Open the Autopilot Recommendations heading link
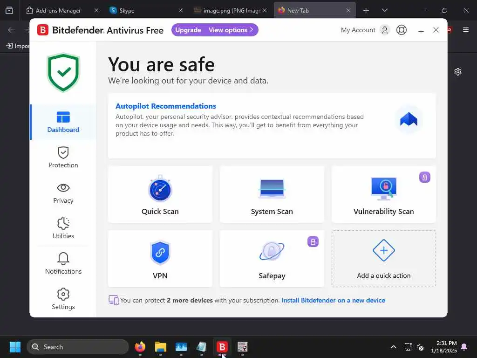The height and width of the screenshot is (358, 477). 166,106
